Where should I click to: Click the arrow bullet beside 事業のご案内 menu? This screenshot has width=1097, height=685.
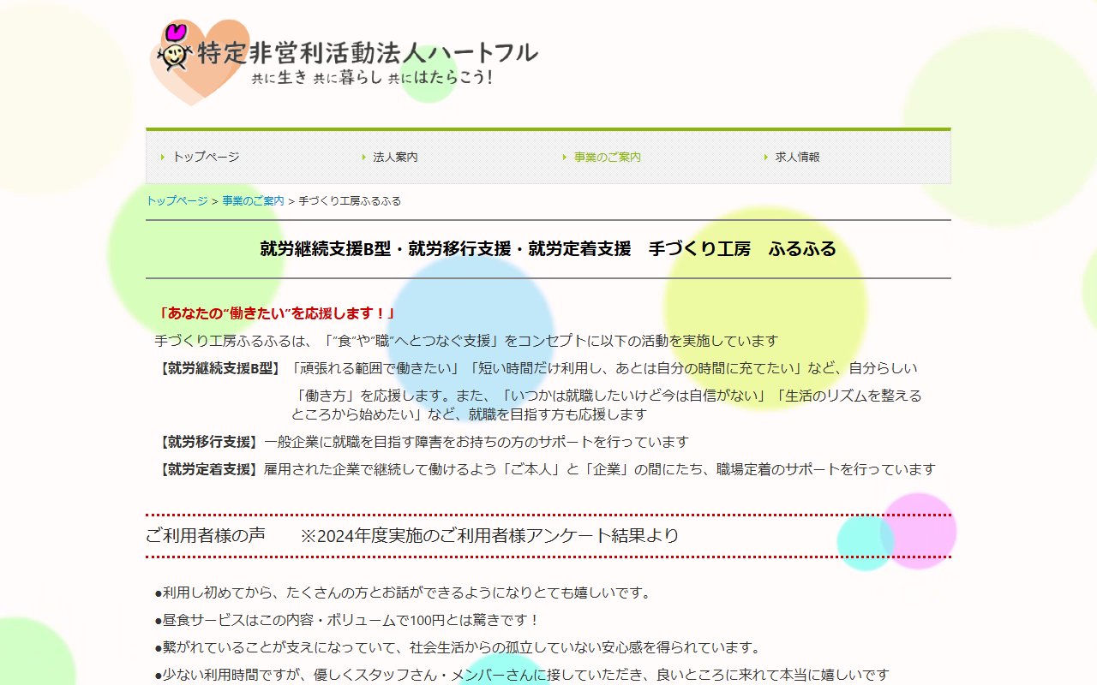(565, 157)
